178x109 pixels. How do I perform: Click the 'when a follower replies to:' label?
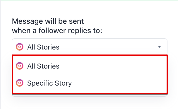tap(57, 31)
